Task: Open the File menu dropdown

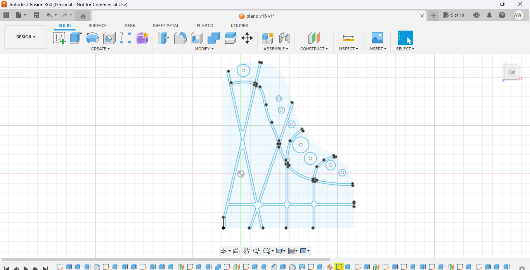Action: point(21,15)
